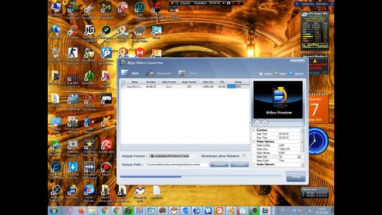382x215 pixels.
Task: Enable Shutdown after finished checkbox
Action: click(x=244, y=156)
